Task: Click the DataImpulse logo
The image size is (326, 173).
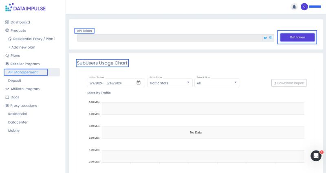Action: click(x=25, y=7)
